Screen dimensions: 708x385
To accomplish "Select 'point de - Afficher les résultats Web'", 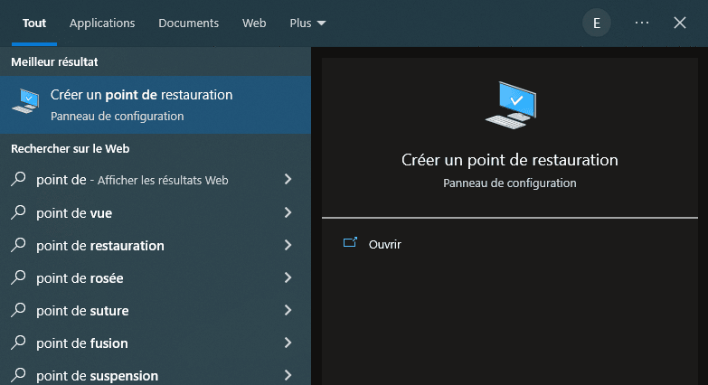I will point(156,180).
